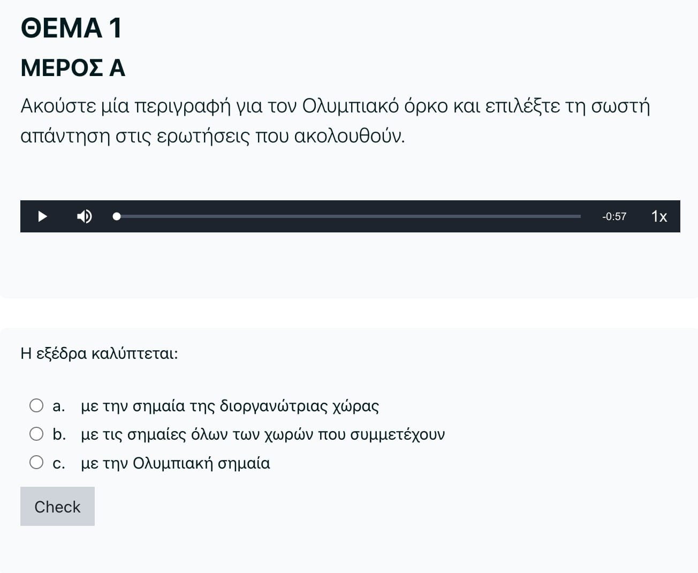The width and height of the screenshot is (698, 573).
Task: Click the 'a.' option letter
Action: click(59, 406)
